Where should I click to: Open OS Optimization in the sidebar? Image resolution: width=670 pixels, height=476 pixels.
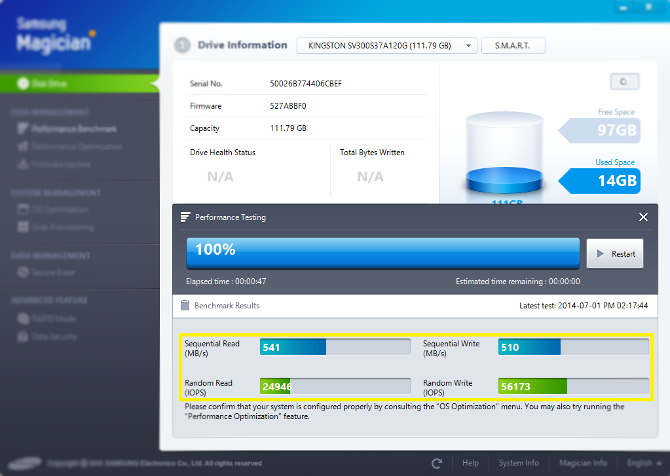click(x=54, y=210)
